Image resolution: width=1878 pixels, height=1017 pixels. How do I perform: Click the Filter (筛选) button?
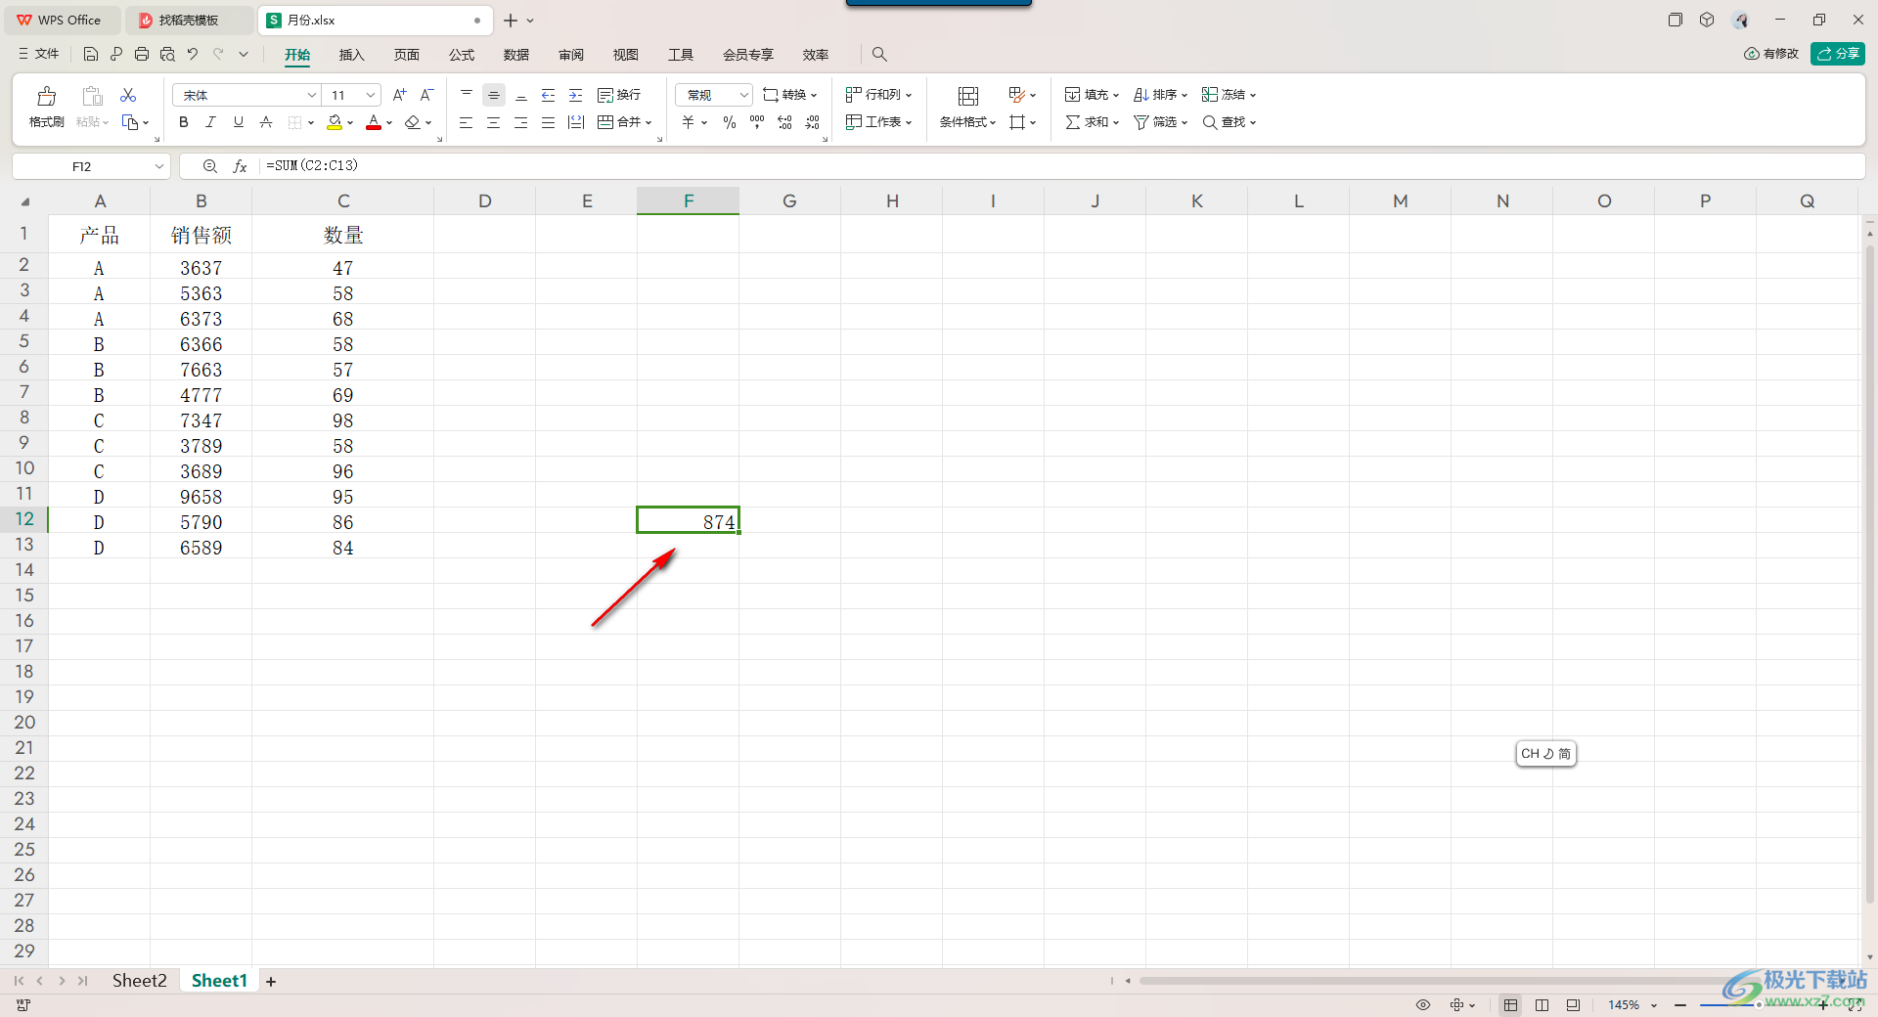[x=1161, y=122]
